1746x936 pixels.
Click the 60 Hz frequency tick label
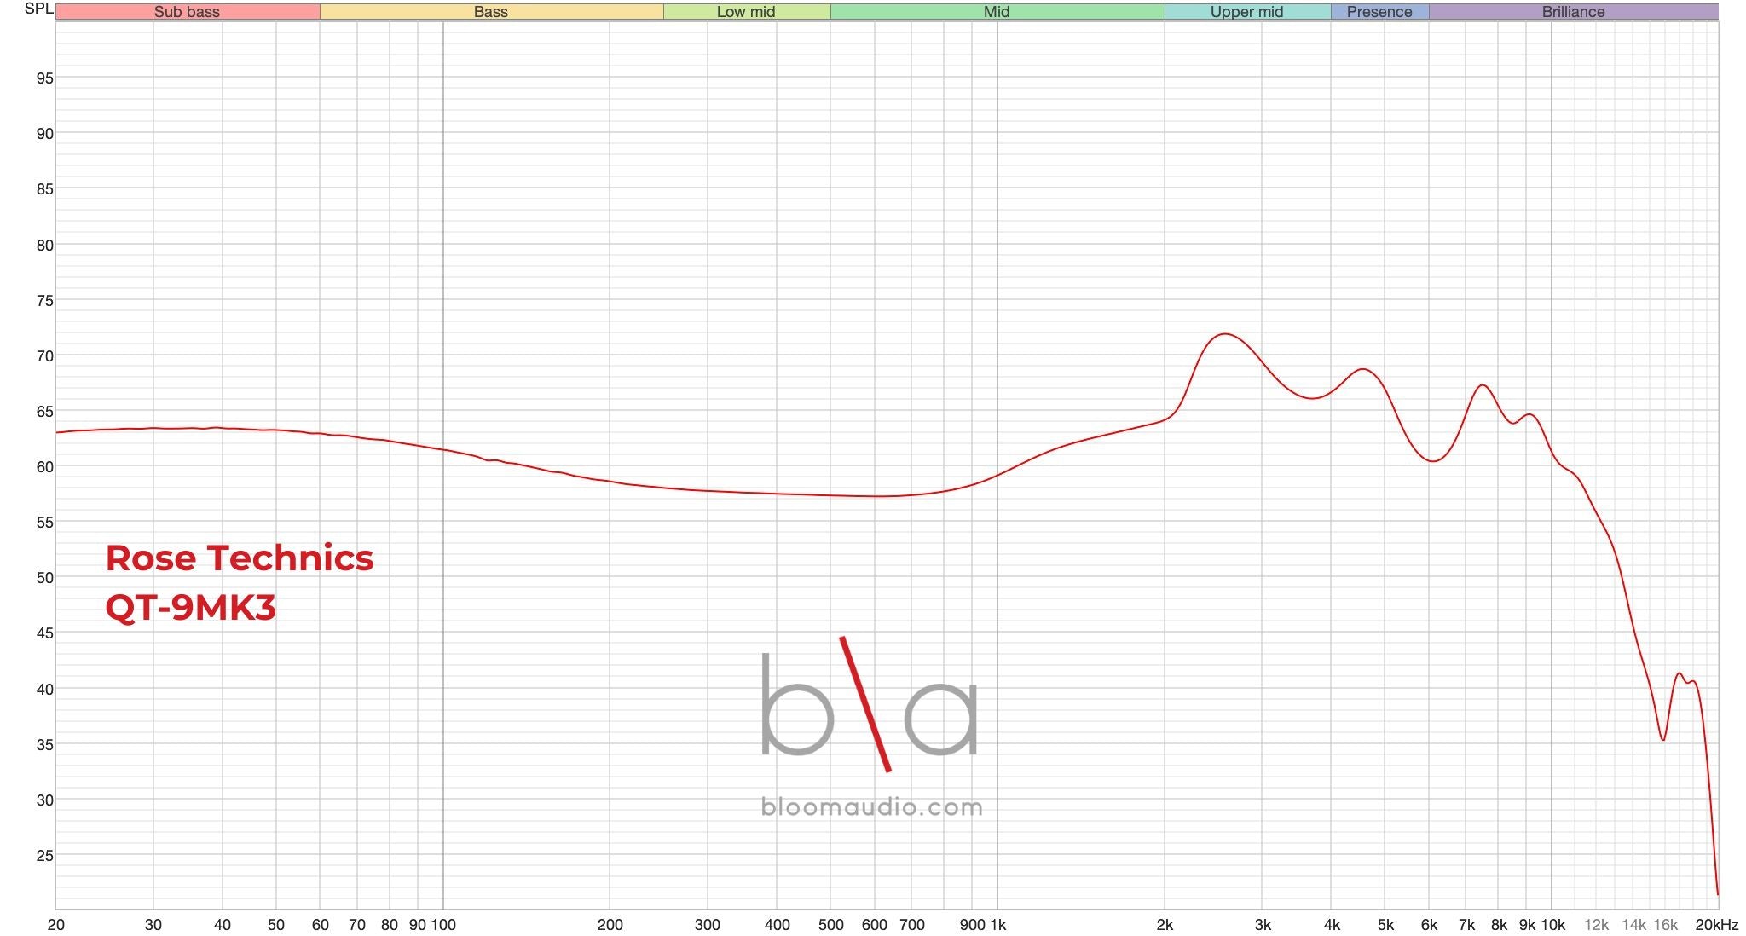point(321,925)
